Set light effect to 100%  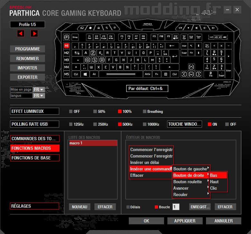click(x=125, y=112)
